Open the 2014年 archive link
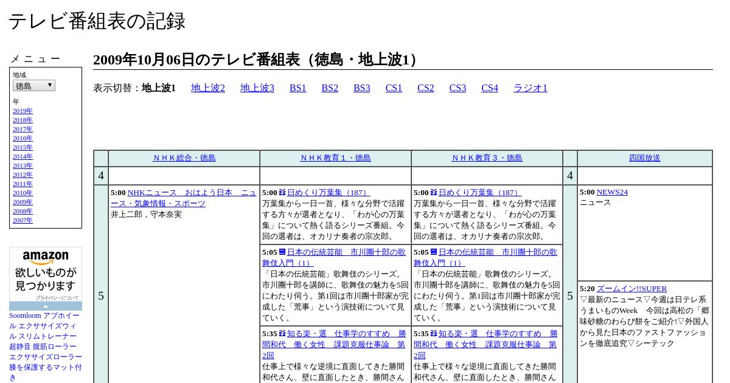Screen dimensions: 730x383 23,156
